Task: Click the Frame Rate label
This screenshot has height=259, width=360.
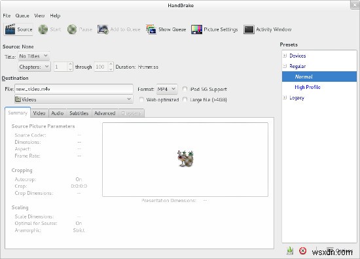Action: (27, 156)
